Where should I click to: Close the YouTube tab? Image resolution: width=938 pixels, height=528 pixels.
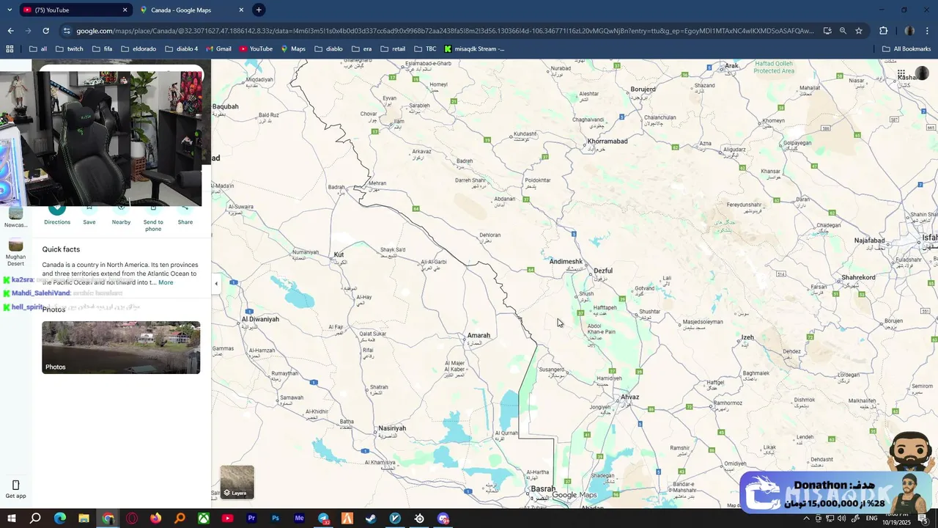[125, 10]
